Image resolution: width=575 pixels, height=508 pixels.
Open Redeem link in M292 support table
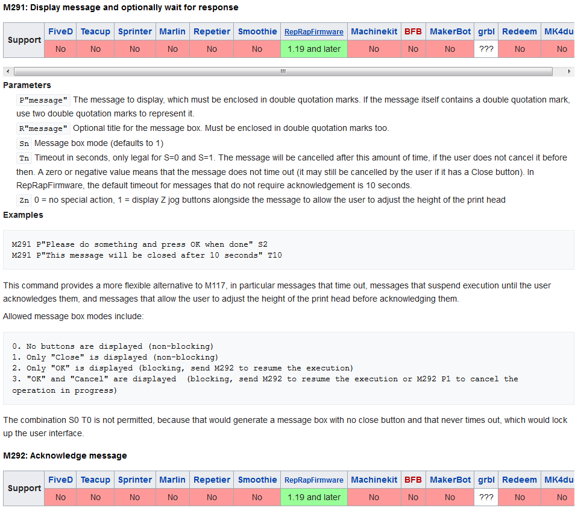point(520,480)
